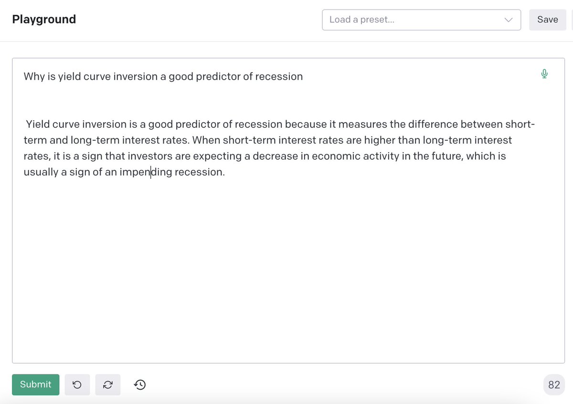The width and height of the screenshot is (573, 404).
Task: Click the regenerate circular arrows icon
Action: [x=108, y=384]
